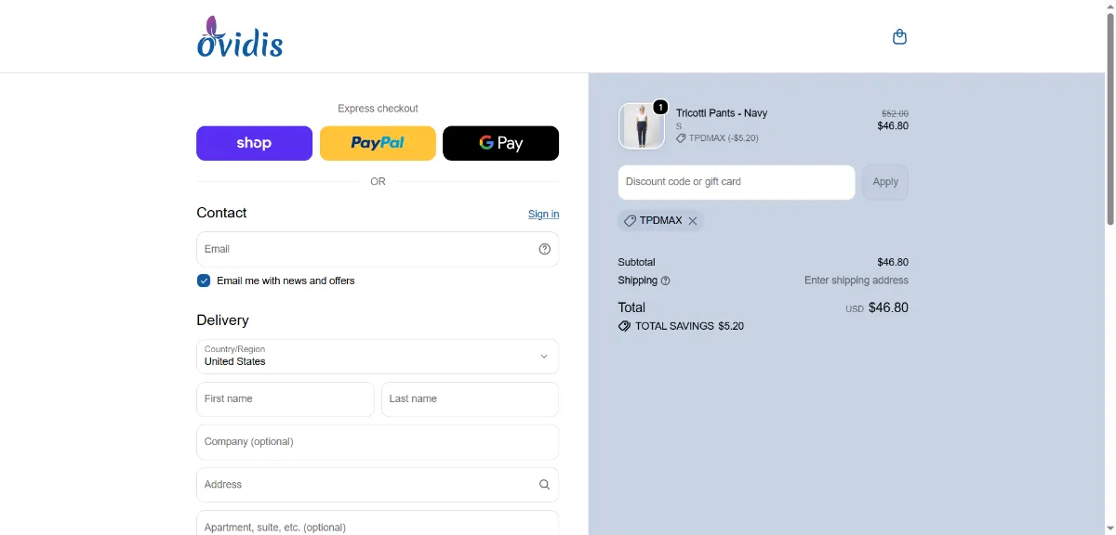Click the Address input field
This screenshot has height=535, width=1116.
378,485
